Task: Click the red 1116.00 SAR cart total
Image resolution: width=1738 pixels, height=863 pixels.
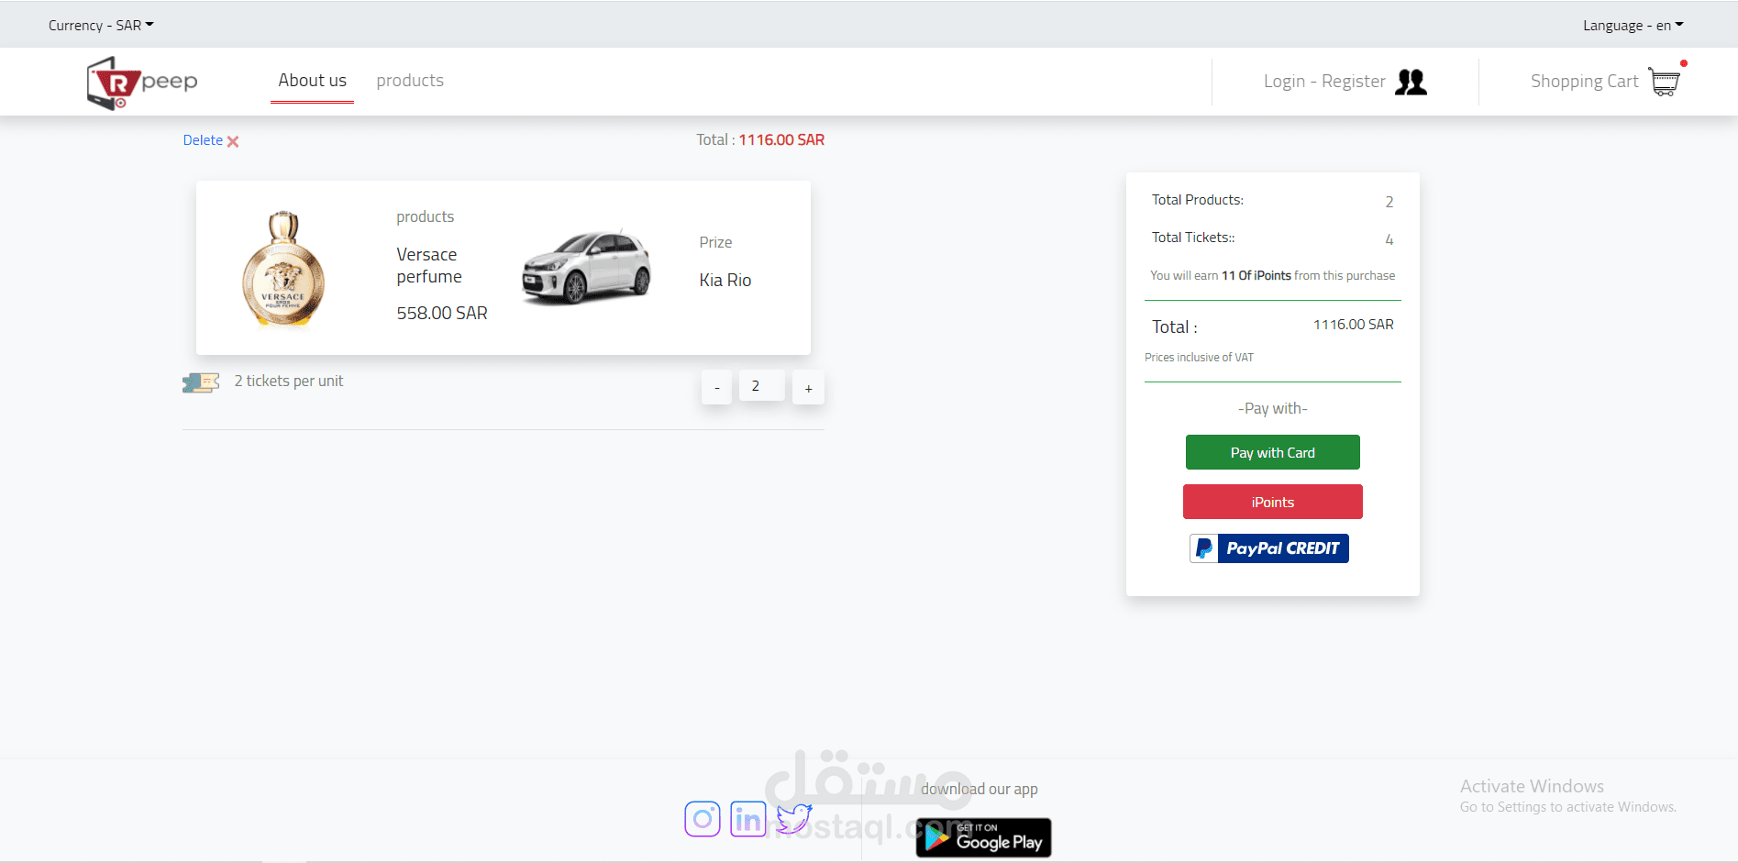Action: coord(781,140)
